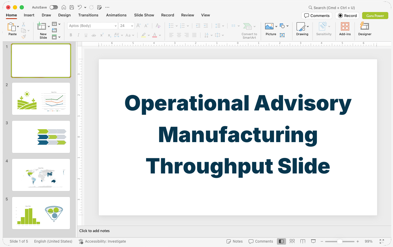Open the Drawing tools
The width and height of the screenshot is (393, 247).
pyautogui.click(x=302, y=29)
